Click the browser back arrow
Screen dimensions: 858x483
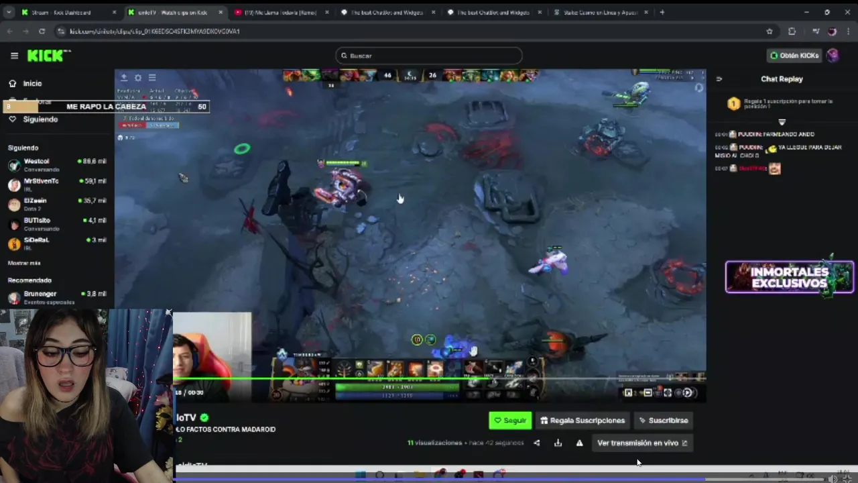pyautogui.click(x=9, y=31)
